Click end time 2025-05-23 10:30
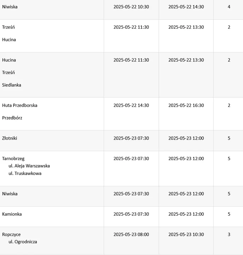 tap(186, 234)
